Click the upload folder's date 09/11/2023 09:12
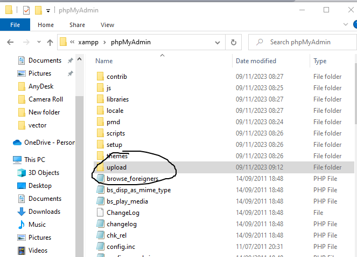Image resolution: width=357 pixels, height=257 pixels. coord(260,167)
